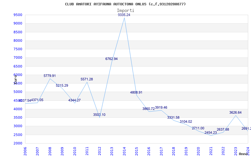Image resolution: width=251 pixels, height=157 pixels.
Task: Select the 2023 year axis label
Action: (236, 151)
